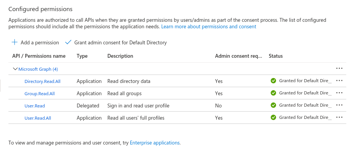Click Granted status text in Group.Read.All row

pos(305,93)
